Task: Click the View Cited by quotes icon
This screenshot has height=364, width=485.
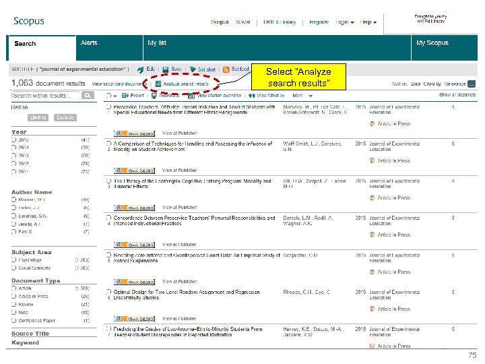Action: (252, 96)
